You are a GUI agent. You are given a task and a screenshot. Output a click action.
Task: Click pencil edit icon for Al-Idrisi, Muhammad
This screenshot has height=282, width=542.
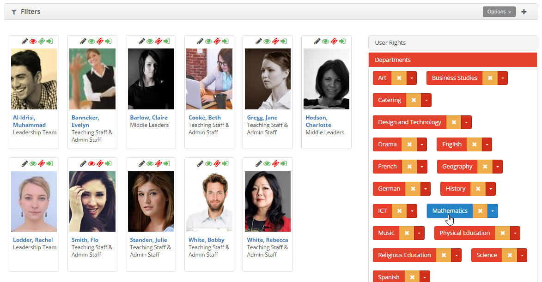tap(24, 41)
